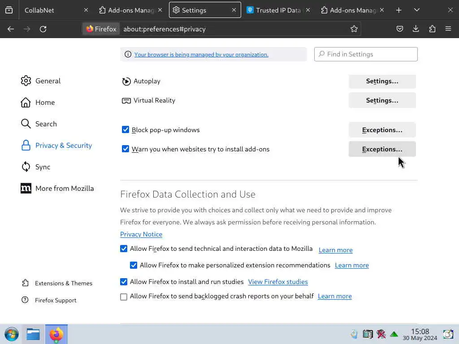
Task: Open View Firefox studies link
Action: coord(278,282)
